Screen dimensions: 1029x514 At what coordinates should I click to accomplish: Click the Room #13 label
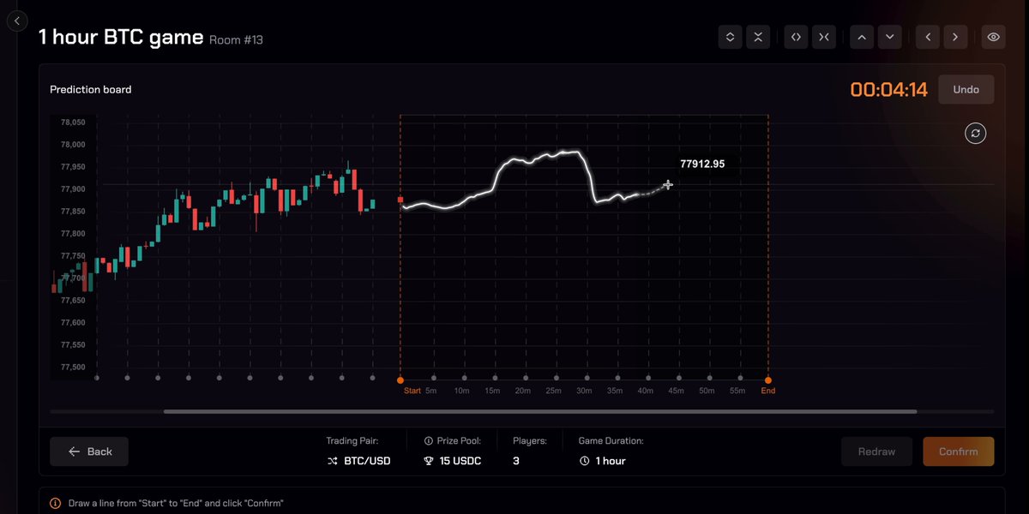click(x=236, y=39)
